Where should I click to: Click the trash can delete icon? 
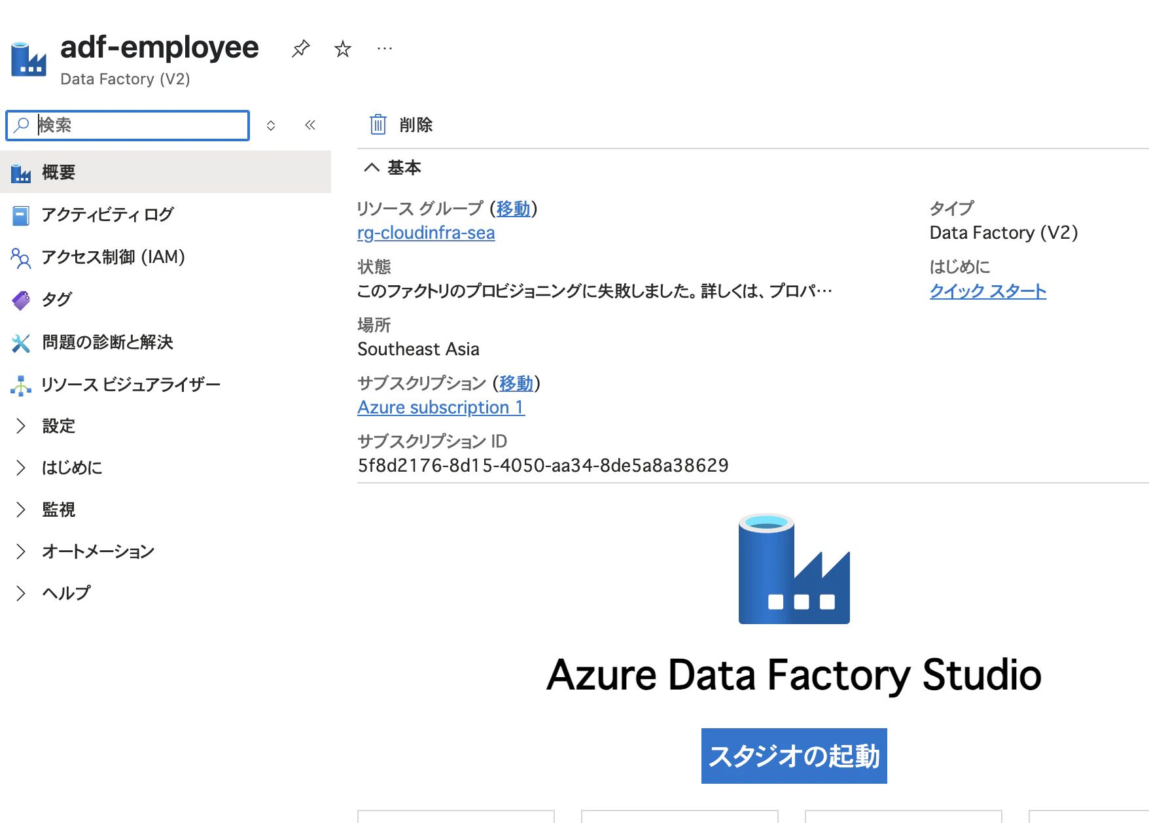point(378,124)
